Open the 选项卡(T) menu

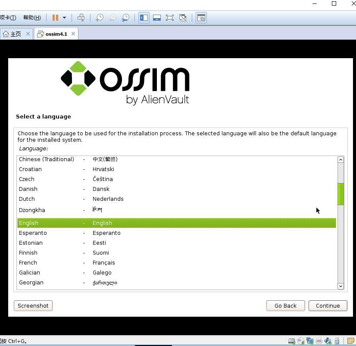[x=8, y=18]
